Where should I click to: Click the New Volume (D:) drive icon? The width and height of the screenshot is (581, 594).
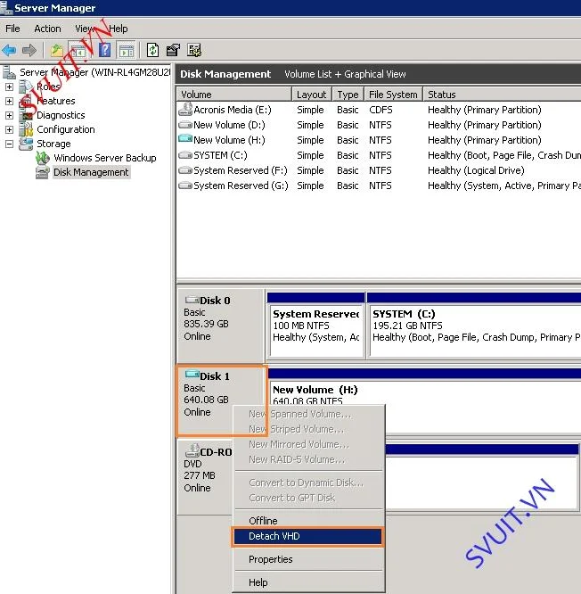(185, 125)
